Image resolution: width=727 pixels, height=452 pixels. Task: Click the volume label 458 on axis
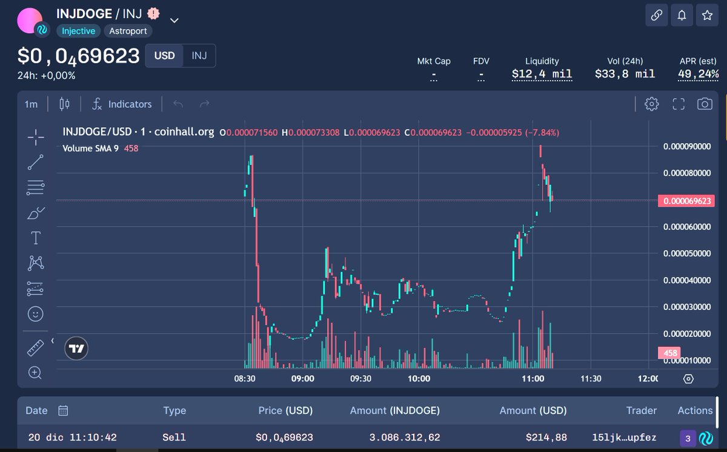pyautogui.click(x=669, y=353)
